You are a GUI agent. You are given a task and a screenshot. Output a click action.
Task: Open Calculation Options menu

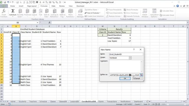[154, 13]
